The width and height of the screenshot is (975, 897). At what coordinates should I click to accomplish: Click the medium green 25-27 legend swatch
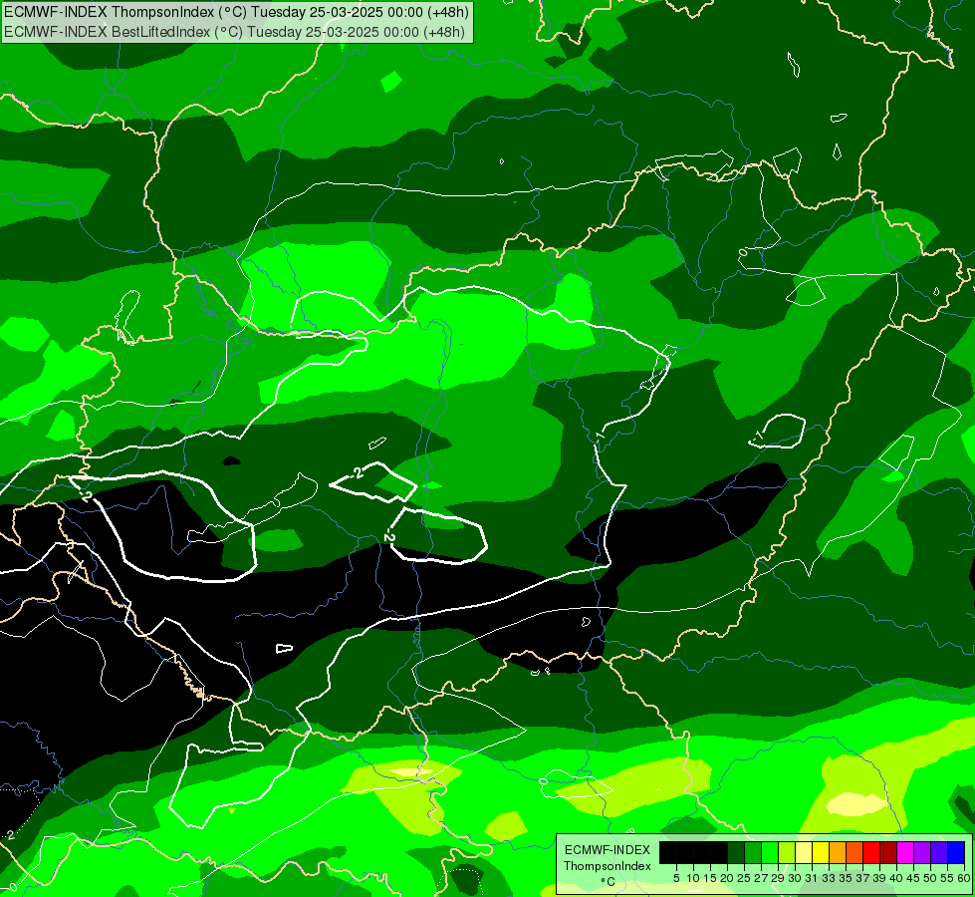coord(753,852)
